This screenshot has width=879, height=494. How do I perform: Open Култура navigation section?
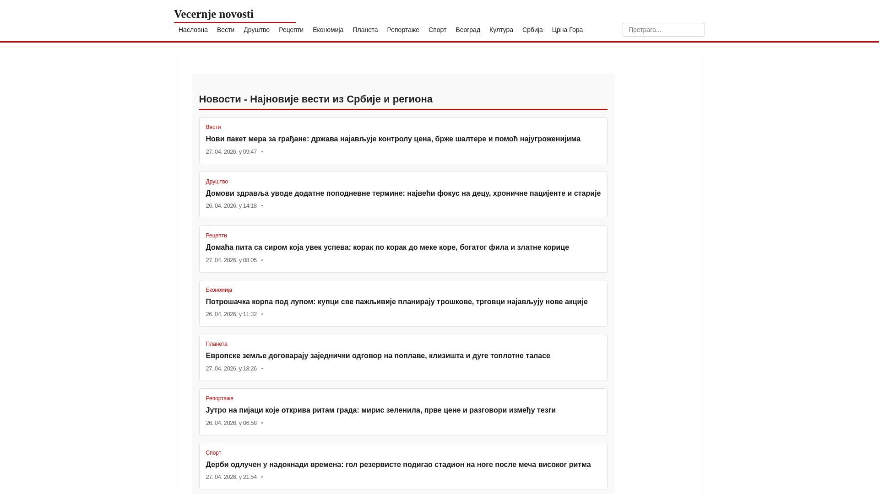501,30
